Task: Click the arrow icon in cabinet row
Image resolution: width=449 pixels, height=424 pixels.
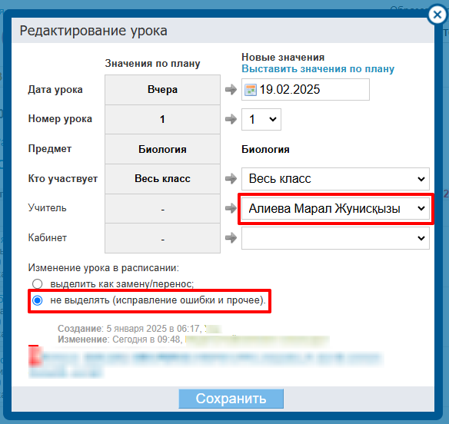Action: click(x=231, y=238)
